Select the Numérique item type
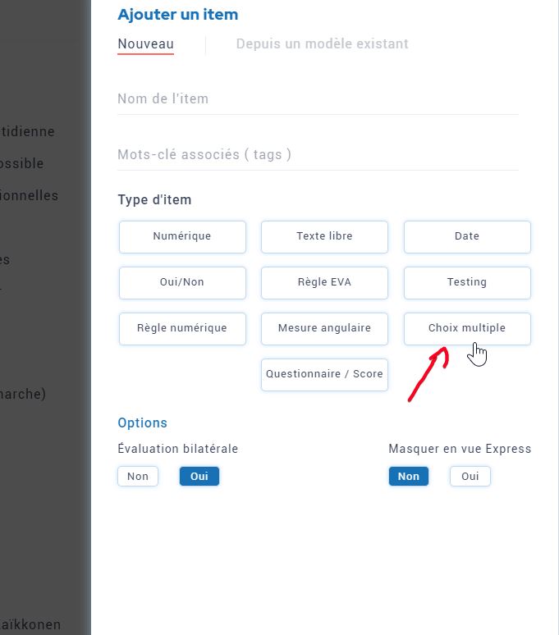Image resolution: width=559 pixels, height=635 pixels. pos(182,237)
